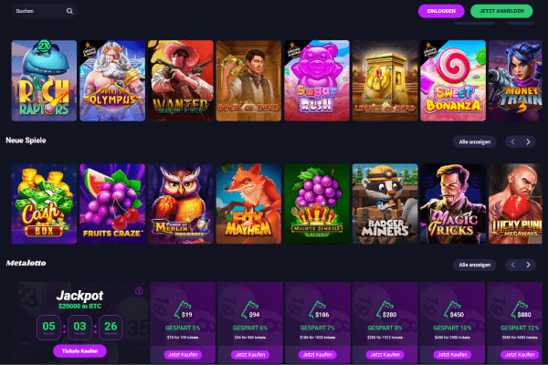
Task: Go back in Metalotto carousel
Action: tap(512, 265)
